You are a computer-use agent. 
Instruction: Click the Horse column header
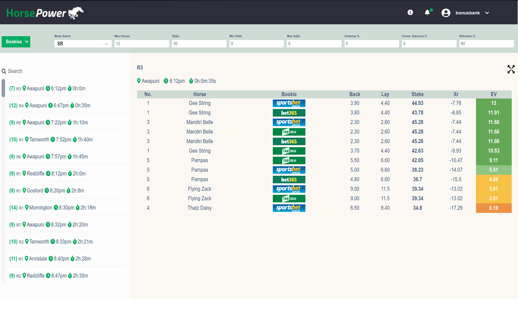tap(200, 94)
